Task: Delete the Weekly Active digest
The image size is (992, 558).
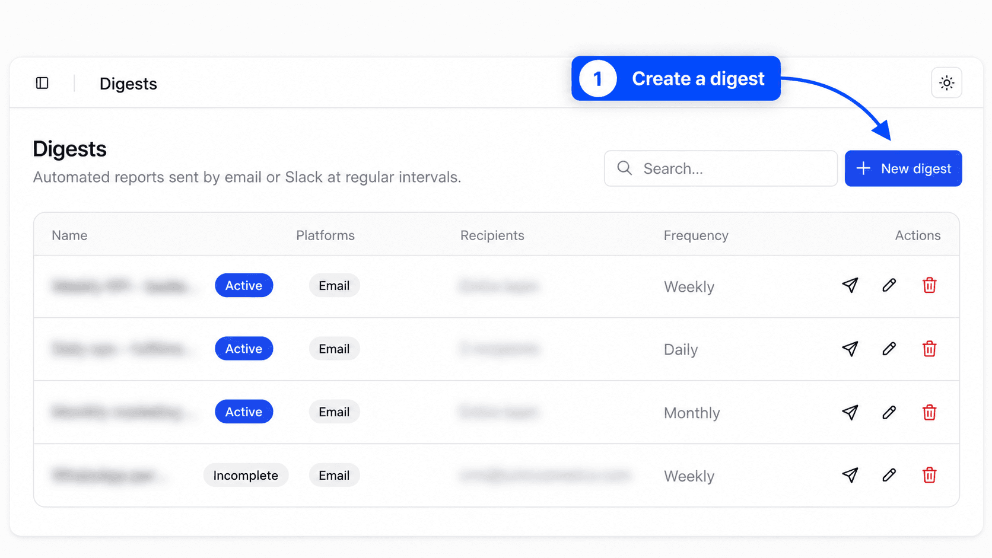Action: [929, 285]
